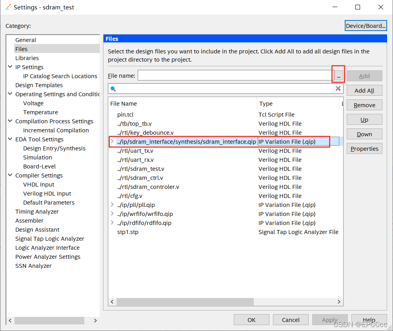Select Signal Tap Logic Analyzer in the category list

pos(49,238)
